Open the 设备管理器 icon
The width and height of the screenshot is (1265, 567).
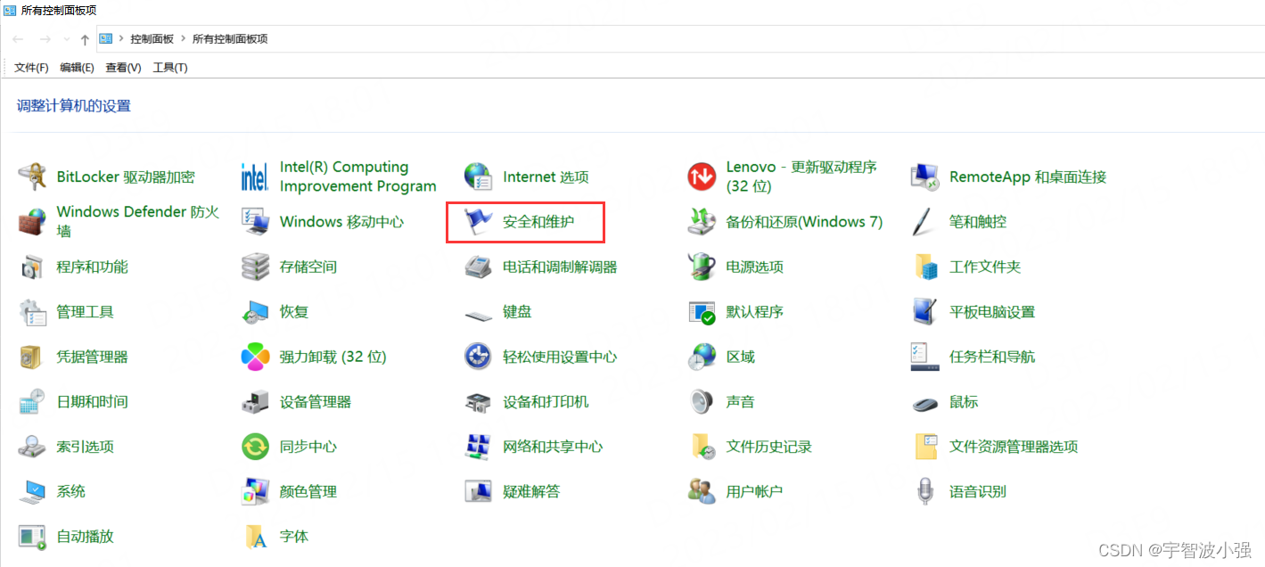coord(255,401)
